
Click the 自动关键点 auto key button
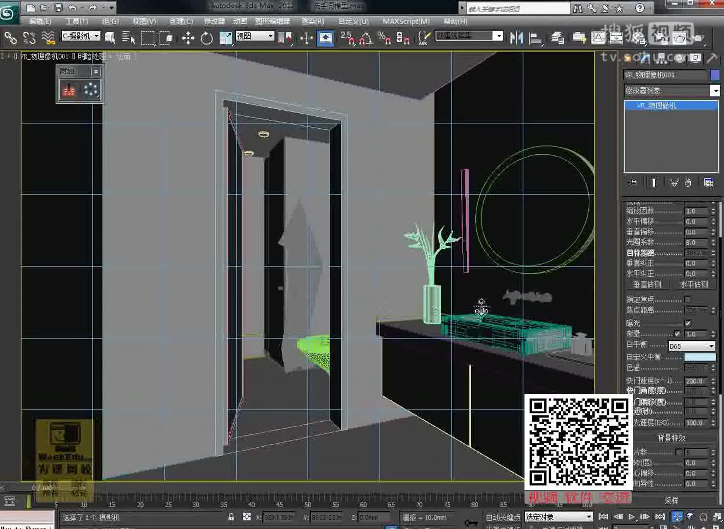coord(503,517)
